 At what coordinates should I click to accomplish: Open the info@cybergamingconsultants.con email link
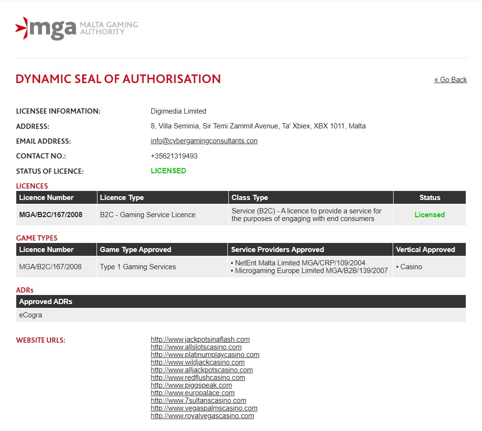[204, 141]
